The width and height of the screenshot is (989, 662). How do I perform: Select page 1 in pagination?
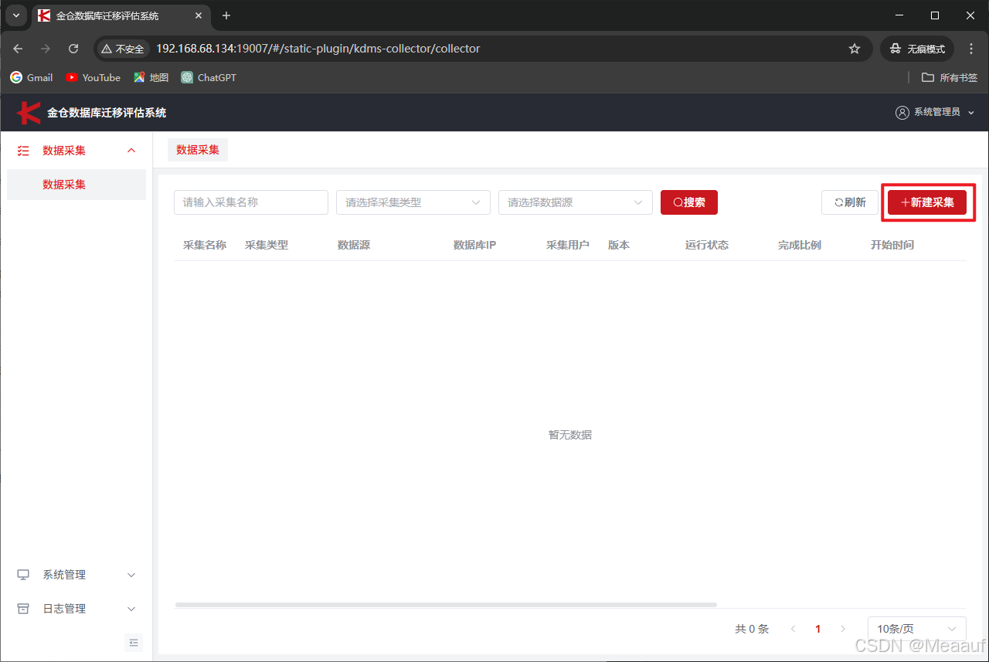click(818, 629)
